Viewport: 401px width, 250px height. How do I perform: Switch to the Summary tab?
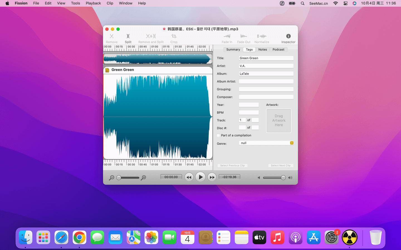point(233,50)
